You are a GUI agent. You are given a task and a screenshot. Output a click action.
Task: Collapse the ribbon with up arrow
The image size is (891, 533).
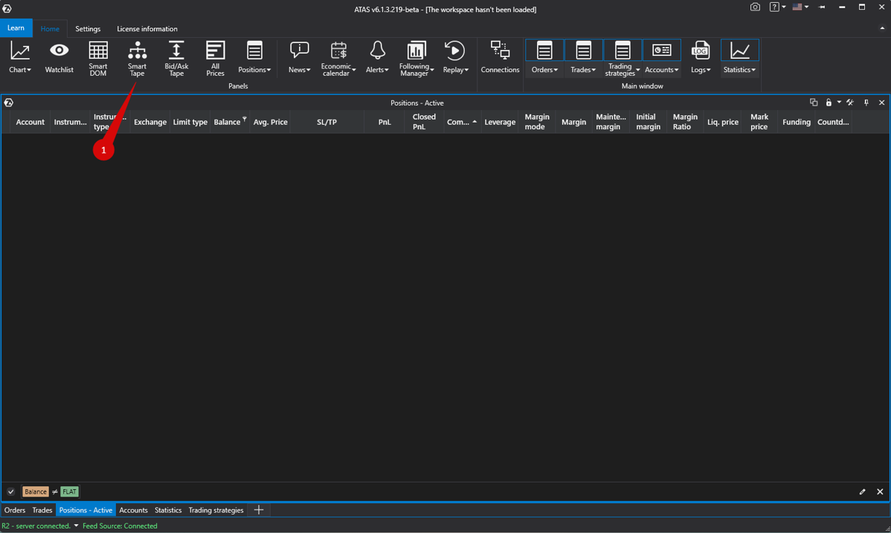point(882,28)
